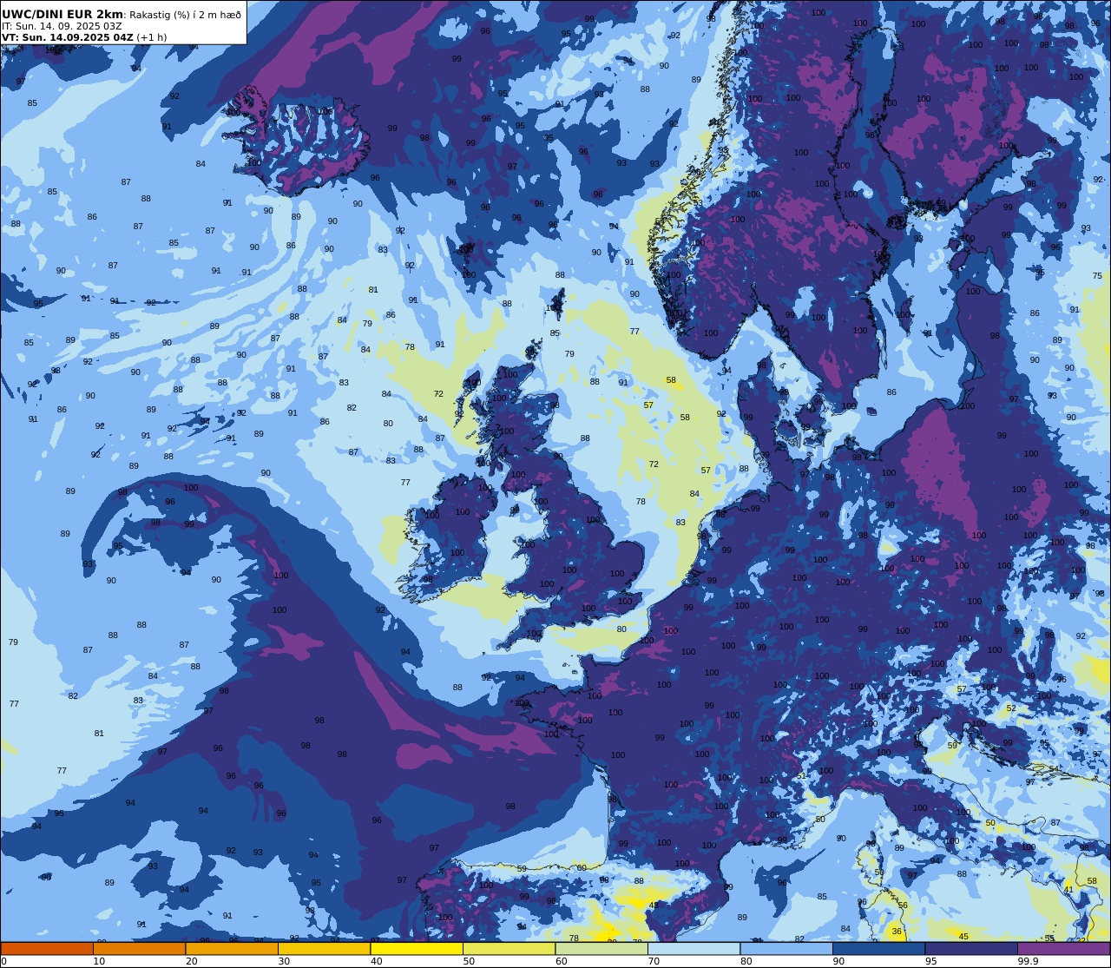Click the IT: Sun. 14. 09. 2025 03Z line
This screenshot has width=1111, height=968.
click(x=62, y=26)
